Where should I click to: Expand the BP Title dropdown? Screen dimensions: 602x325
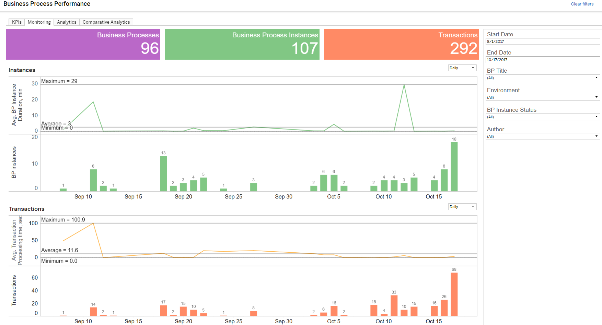pyautogui.click(x=543, y=78)
